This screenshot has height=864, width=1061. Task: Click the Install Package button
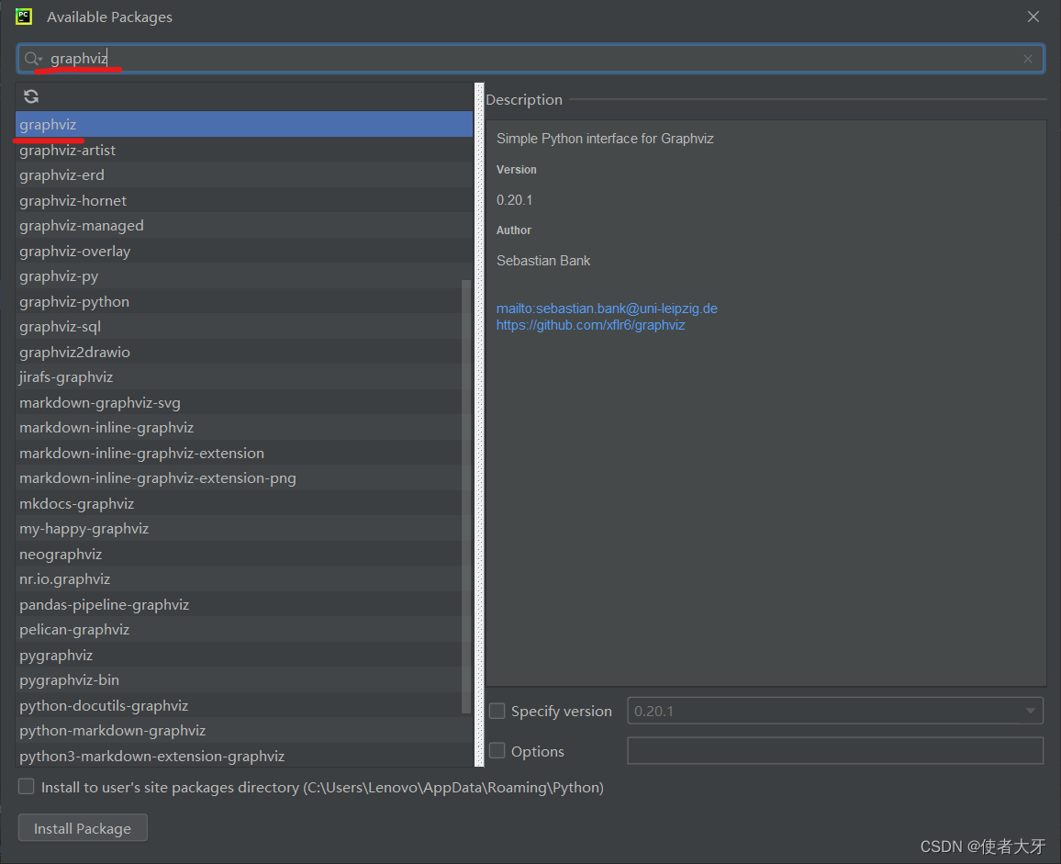[x=83, y=828]
